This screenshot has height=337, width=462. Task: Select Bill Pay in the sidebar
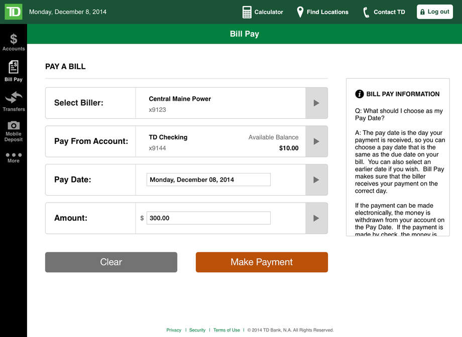click(x=14, y=71)
